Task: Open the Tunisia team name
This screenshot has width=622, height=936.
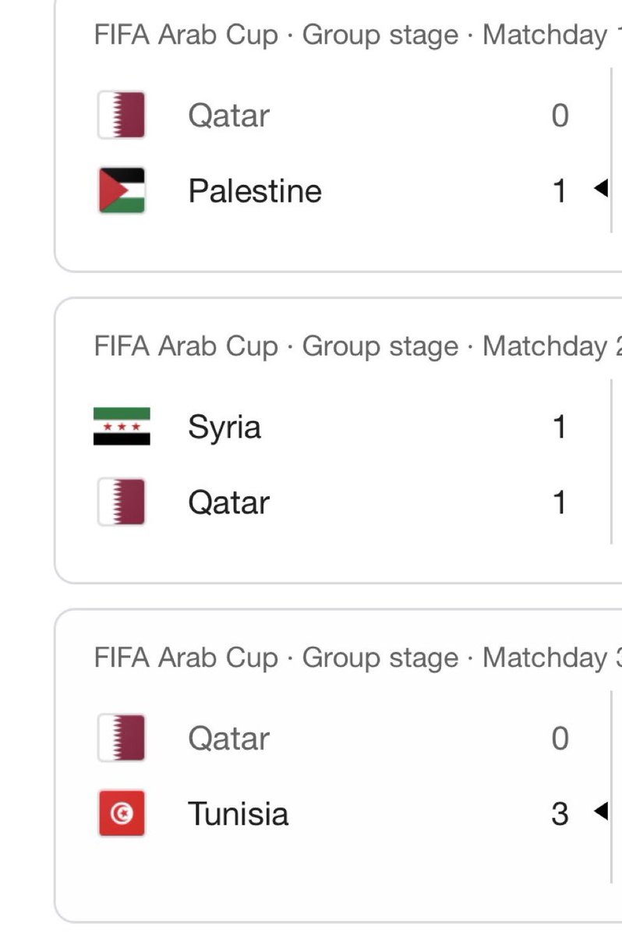Action: tap(239, 814)
